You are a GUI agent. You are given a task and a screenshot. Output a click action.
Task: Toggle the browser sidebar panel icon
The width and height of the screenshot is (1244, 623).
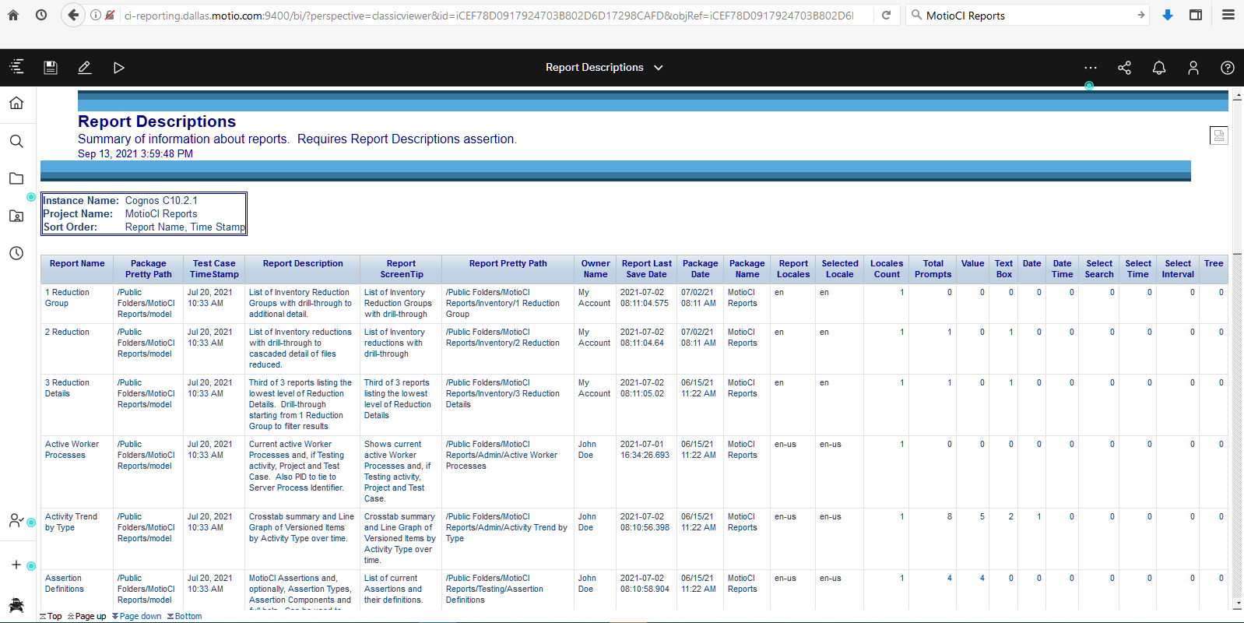tap(1196, 15)
